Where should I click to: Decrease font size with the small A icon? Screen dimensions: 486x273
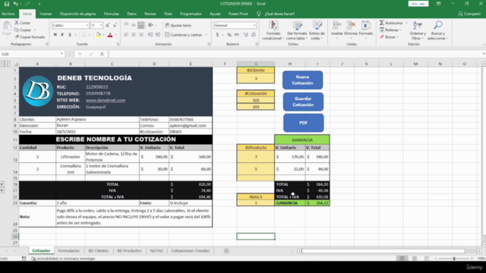(115, 25)
